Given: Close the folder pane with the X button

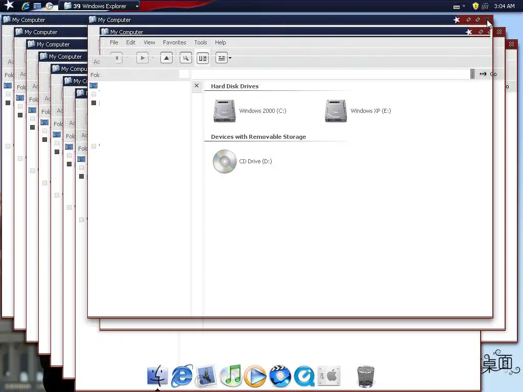Looking at the screenshot, I should (197, 86).
